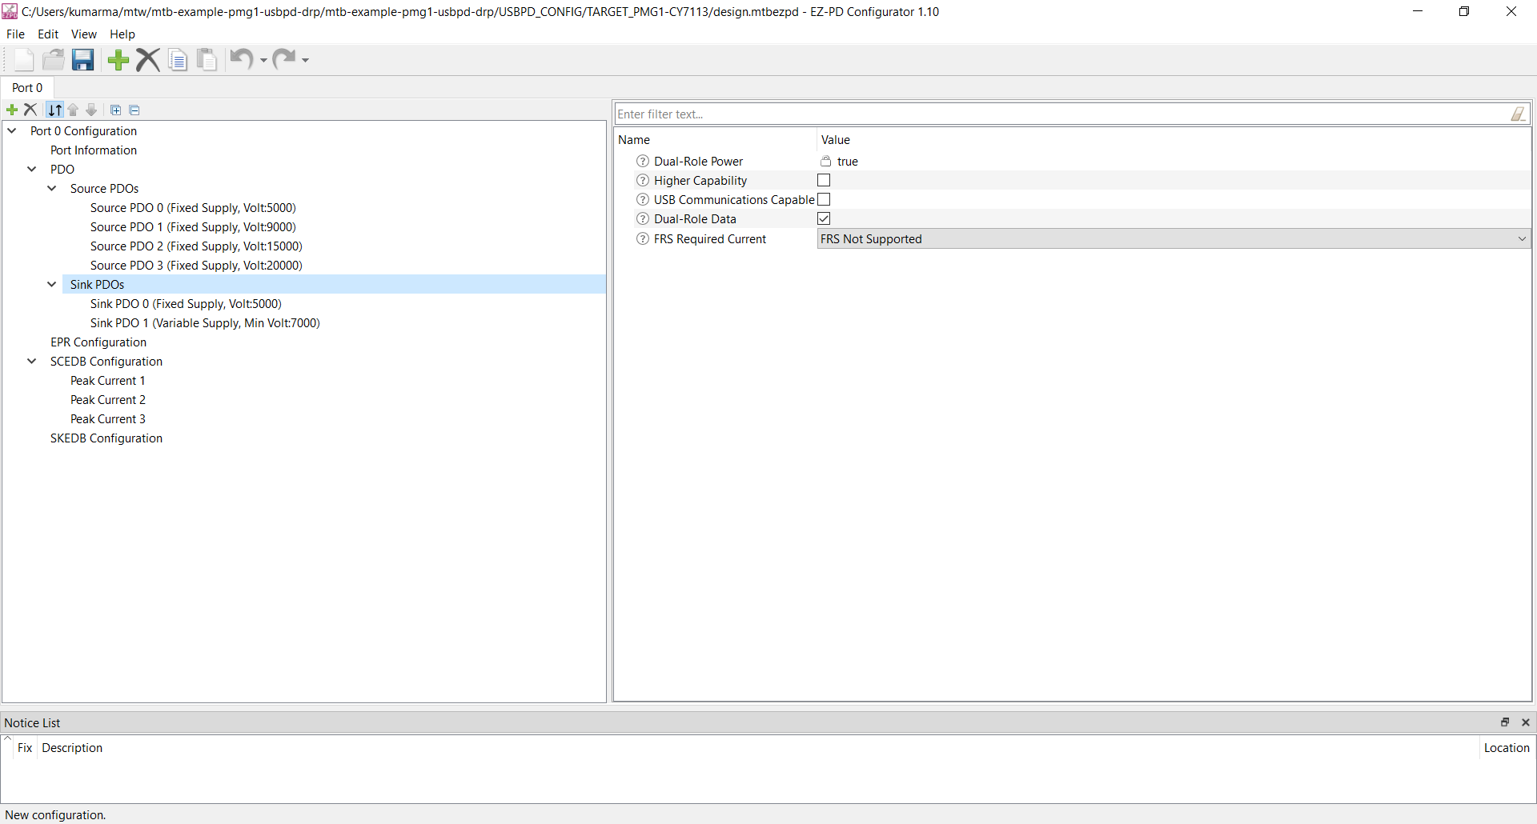
Task: Click the Copy icon in main toolbar
Action: tap(178, 60)
